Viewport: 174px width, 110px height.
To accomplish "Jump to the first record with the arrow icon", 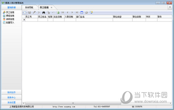I will click(x=63, y=13).
